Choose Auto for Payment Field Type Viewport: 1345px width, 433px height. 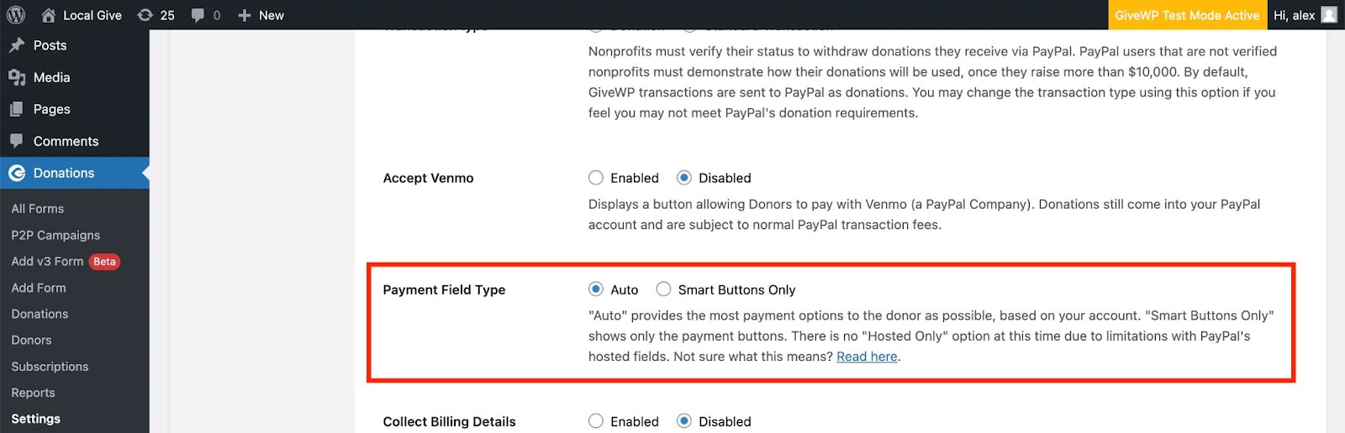coord(596,290)
